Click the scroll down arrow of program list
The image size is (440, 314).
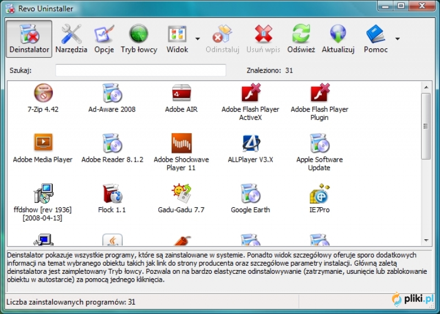coord(426,240)
